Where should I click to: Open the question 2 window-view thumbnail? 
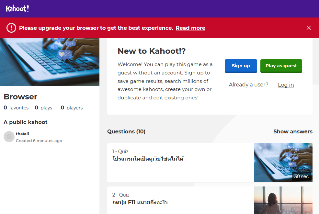[283, 200]
